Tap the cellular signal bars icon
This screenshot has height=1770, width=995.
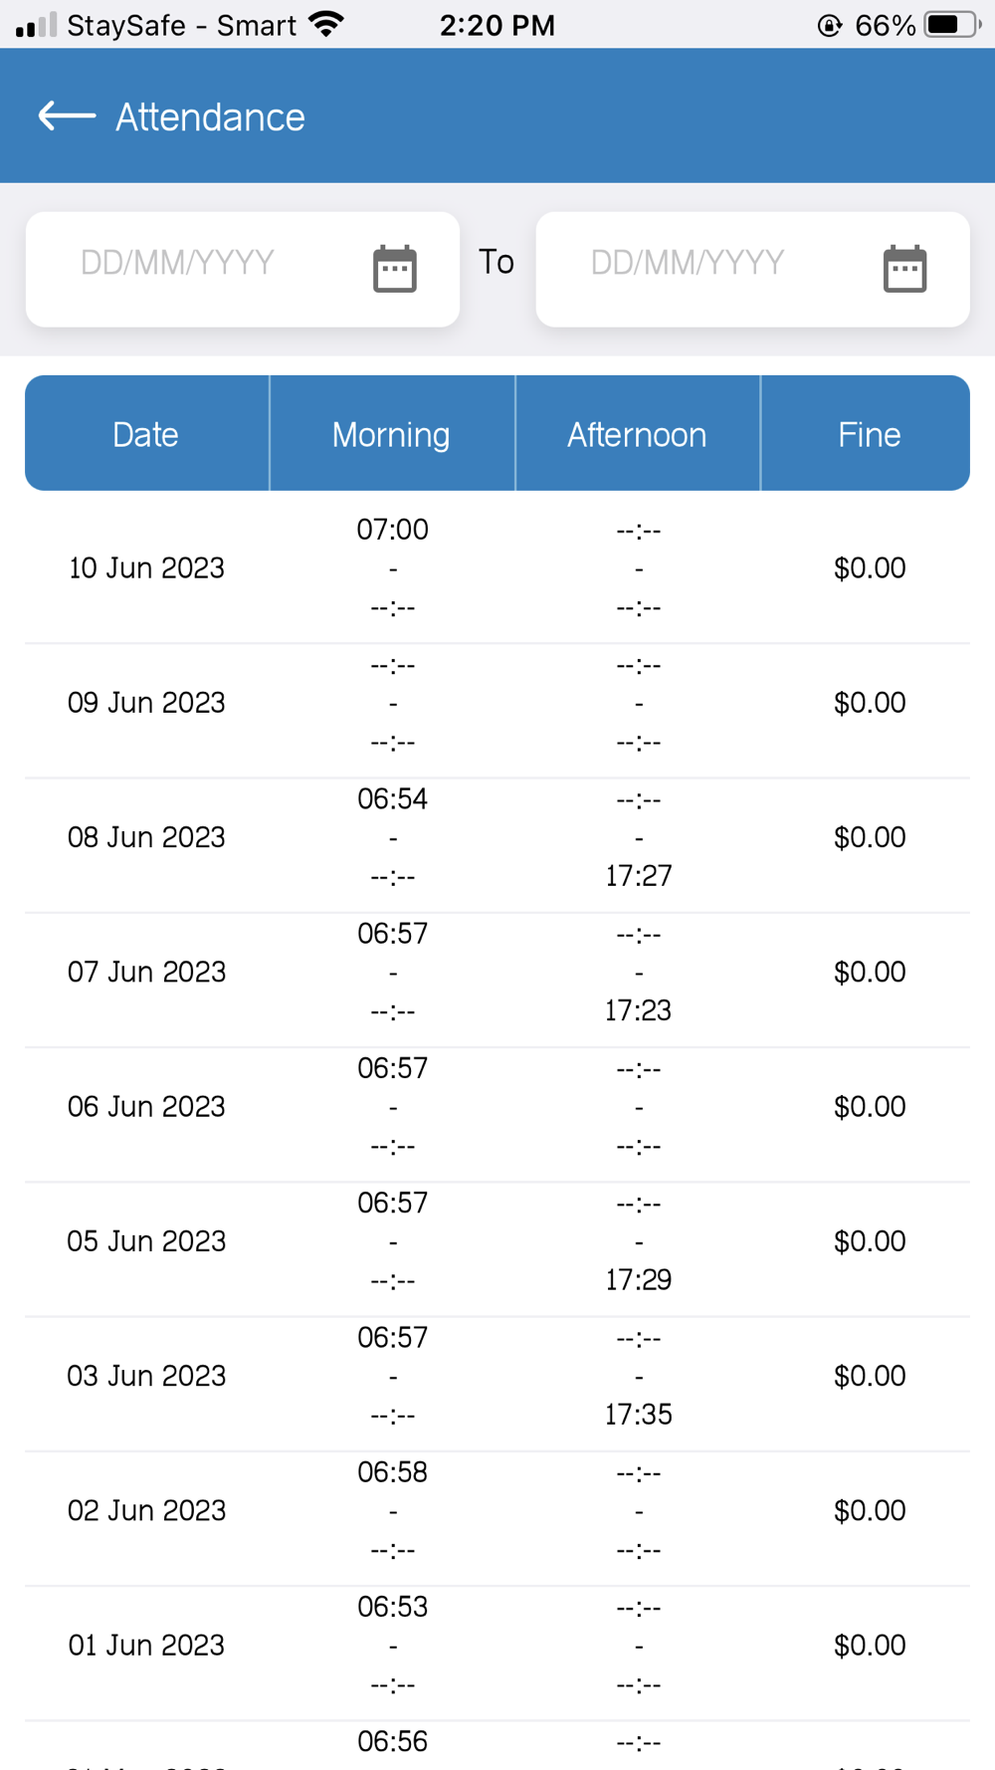pos(37,25)
